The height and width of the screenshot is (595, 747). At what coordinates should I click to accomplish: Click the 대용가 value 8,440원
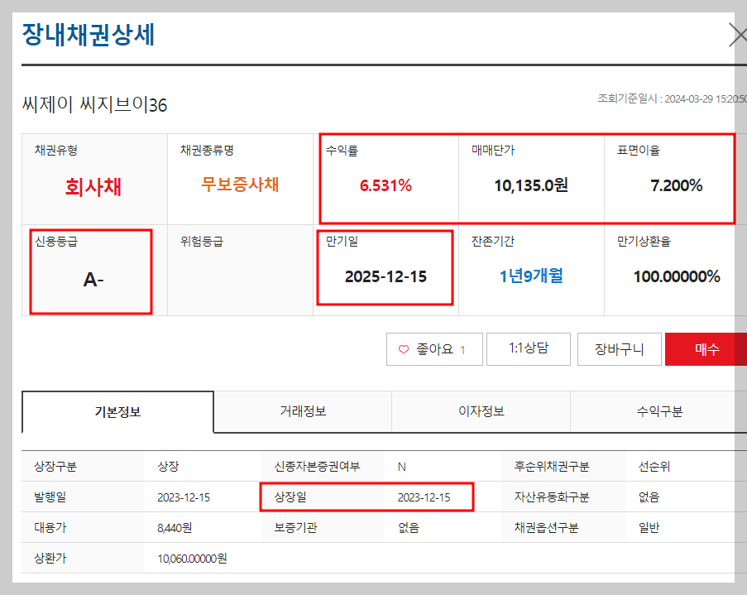[x=175, y=528]
